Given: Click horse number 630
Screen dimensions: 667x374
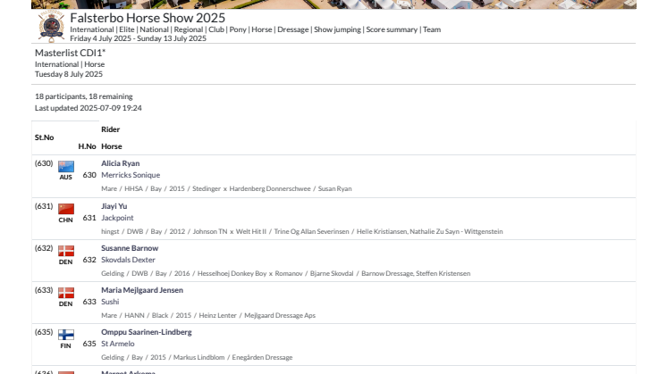Looking at the screenshot, I should [x=89, y=175].
